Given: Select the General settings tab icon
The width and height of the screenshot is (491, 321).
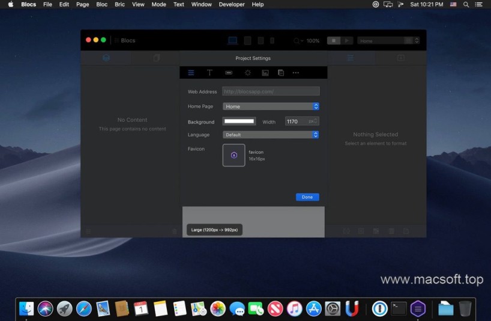Looking at the screenshot, I should pyautogui.click(x=191, y=73).
